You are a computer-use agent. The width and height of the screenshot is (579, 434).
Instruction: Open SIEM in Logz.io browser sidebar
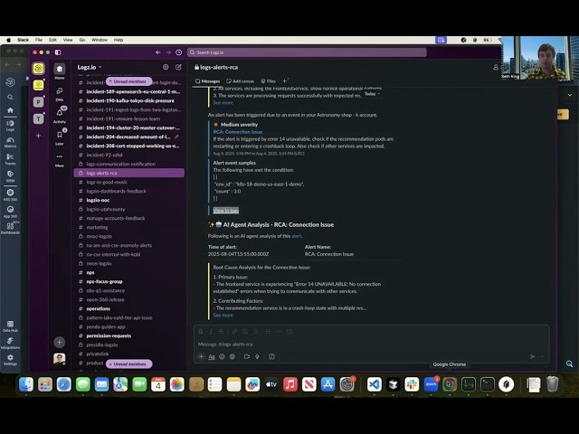(x=10, y=176)
